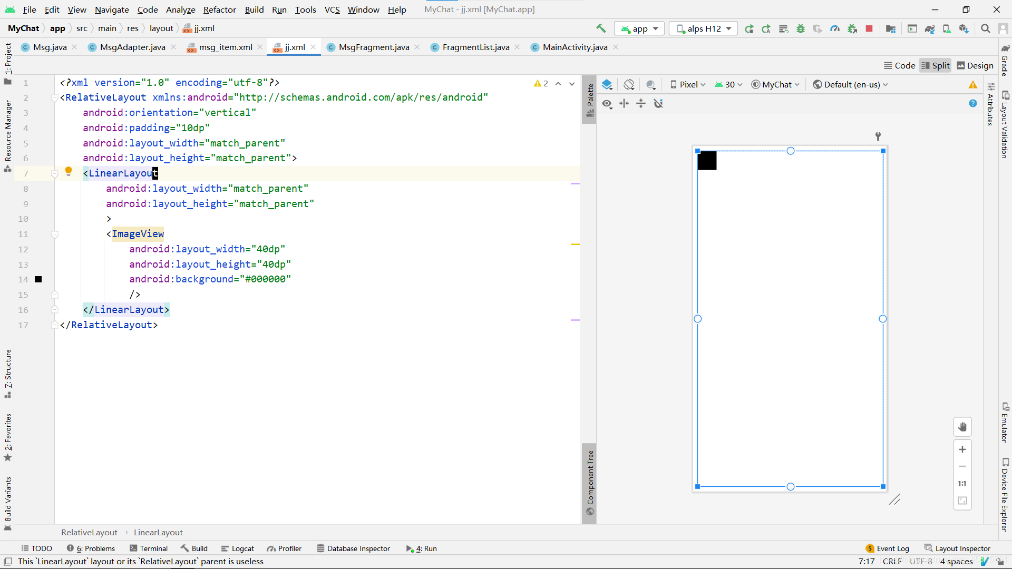
Task: Open the API 30 version dropdown
Action: pyautogui.click(x=729, y=84)
